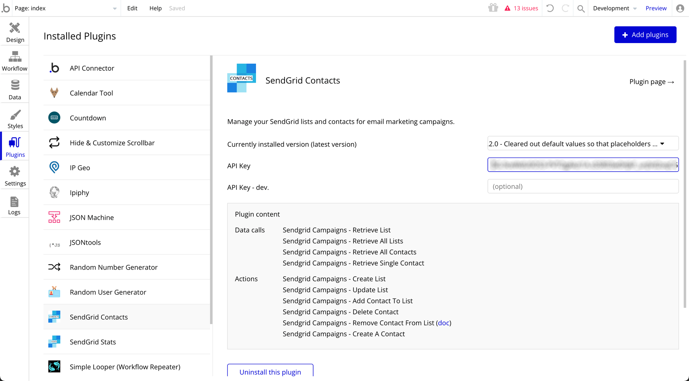Open the search magnifier icon
This screenshot has width=689, height=381.
coord(581,9)
